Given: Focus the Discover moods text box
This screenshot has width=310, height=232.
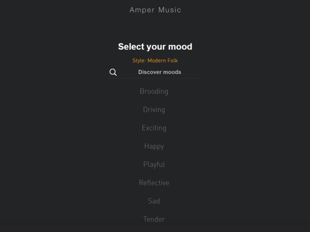Looking at the screenshot, I should point(159,72).
